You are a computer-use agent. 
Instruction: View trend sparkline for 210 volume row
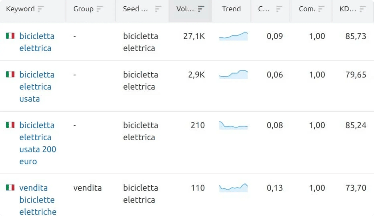click(x=233, y=125)
